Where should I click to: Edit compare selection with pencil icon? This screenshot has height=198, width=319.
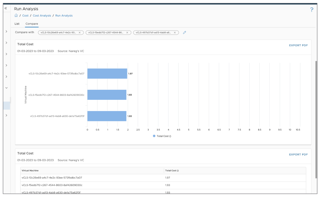184,32
